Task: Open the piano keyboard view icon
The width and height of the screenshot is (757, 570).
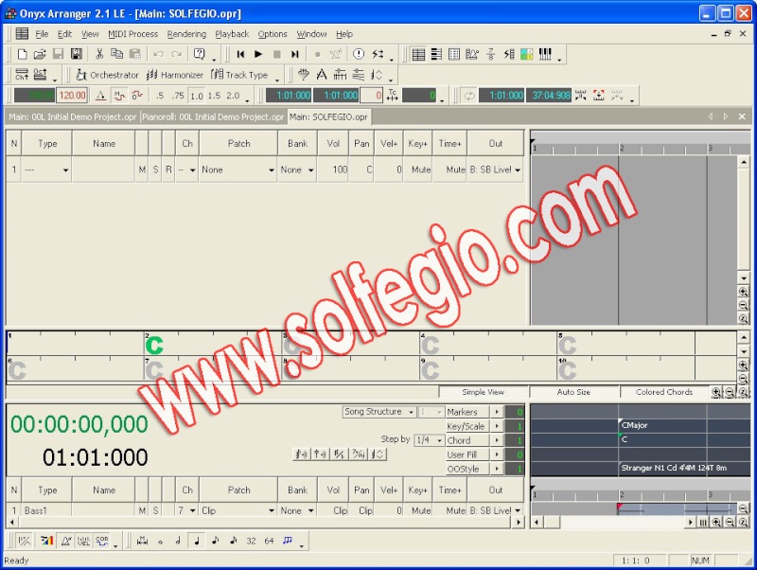Action: click(x=545, y=54)
